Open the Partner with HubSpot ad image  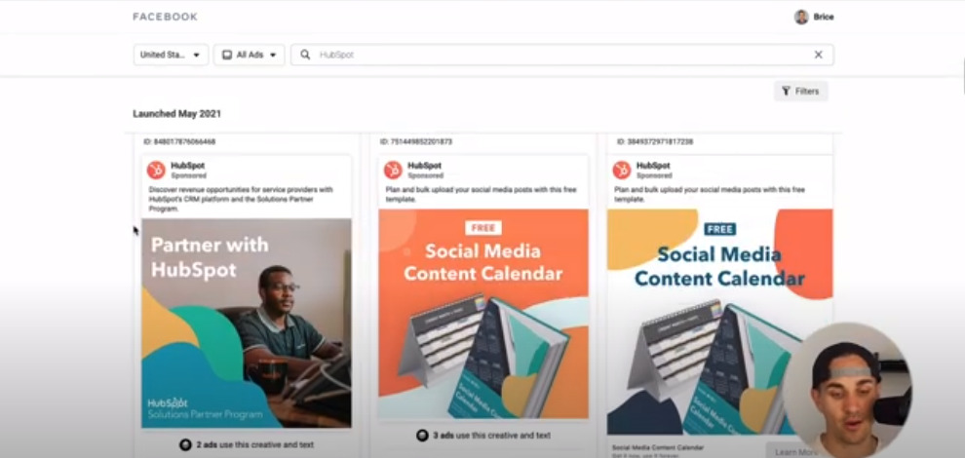[247, 324]
